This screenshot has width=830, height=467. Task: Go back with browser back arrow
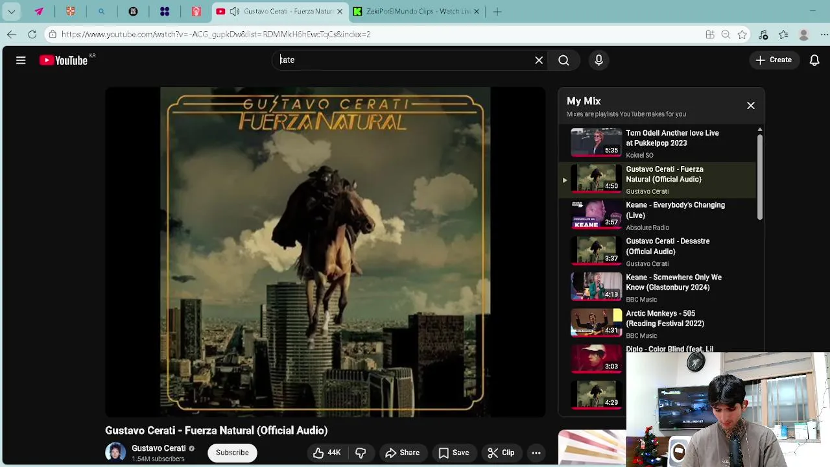(x=12, y=34)
